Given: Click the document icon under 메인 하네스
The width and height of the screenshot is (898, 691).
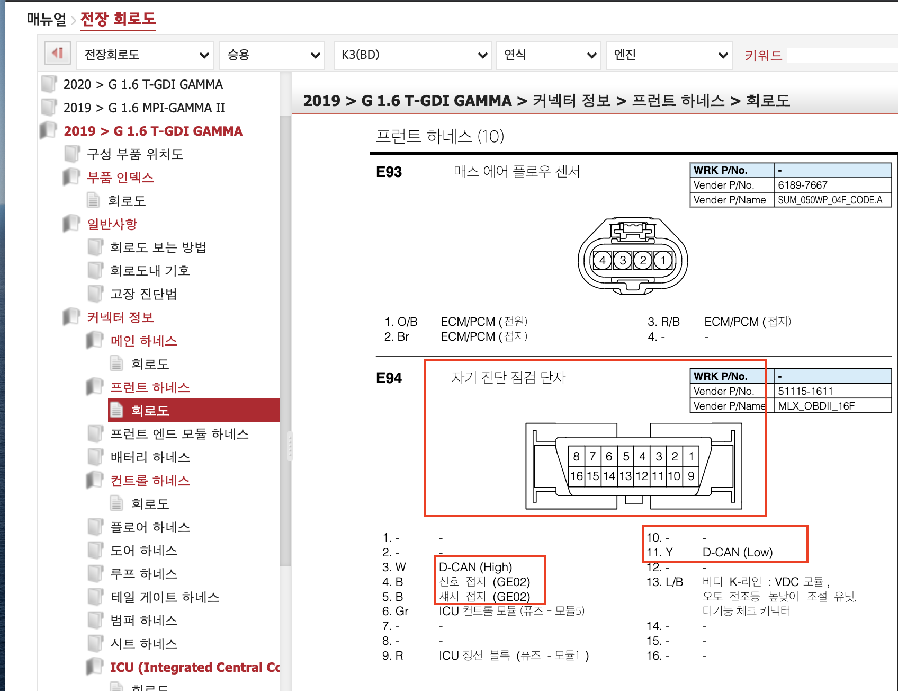Looking at the screenshot, I should (x=116, y=364).
